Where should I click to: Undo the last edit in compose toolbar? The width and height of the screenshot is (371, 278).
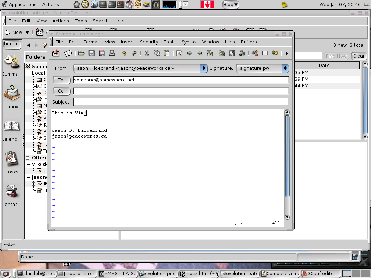(124, 53)
